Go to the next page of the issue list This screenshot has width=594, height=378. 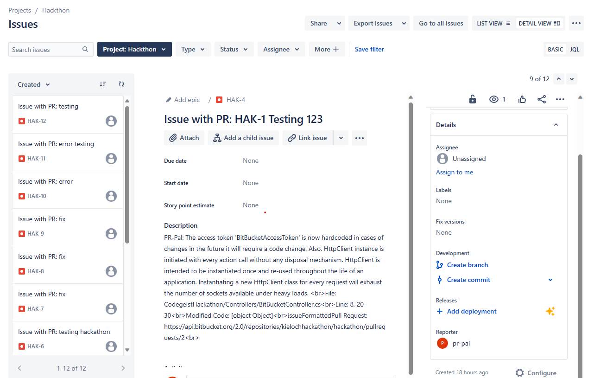tap(123, 368)
